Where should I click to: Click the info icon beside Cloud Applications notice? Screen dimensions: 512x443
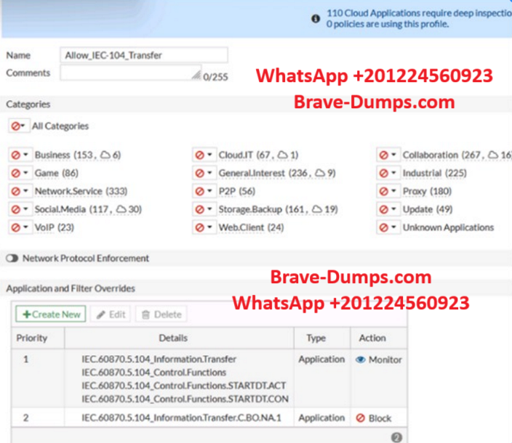pyautogui.click(x=316, y=18)
